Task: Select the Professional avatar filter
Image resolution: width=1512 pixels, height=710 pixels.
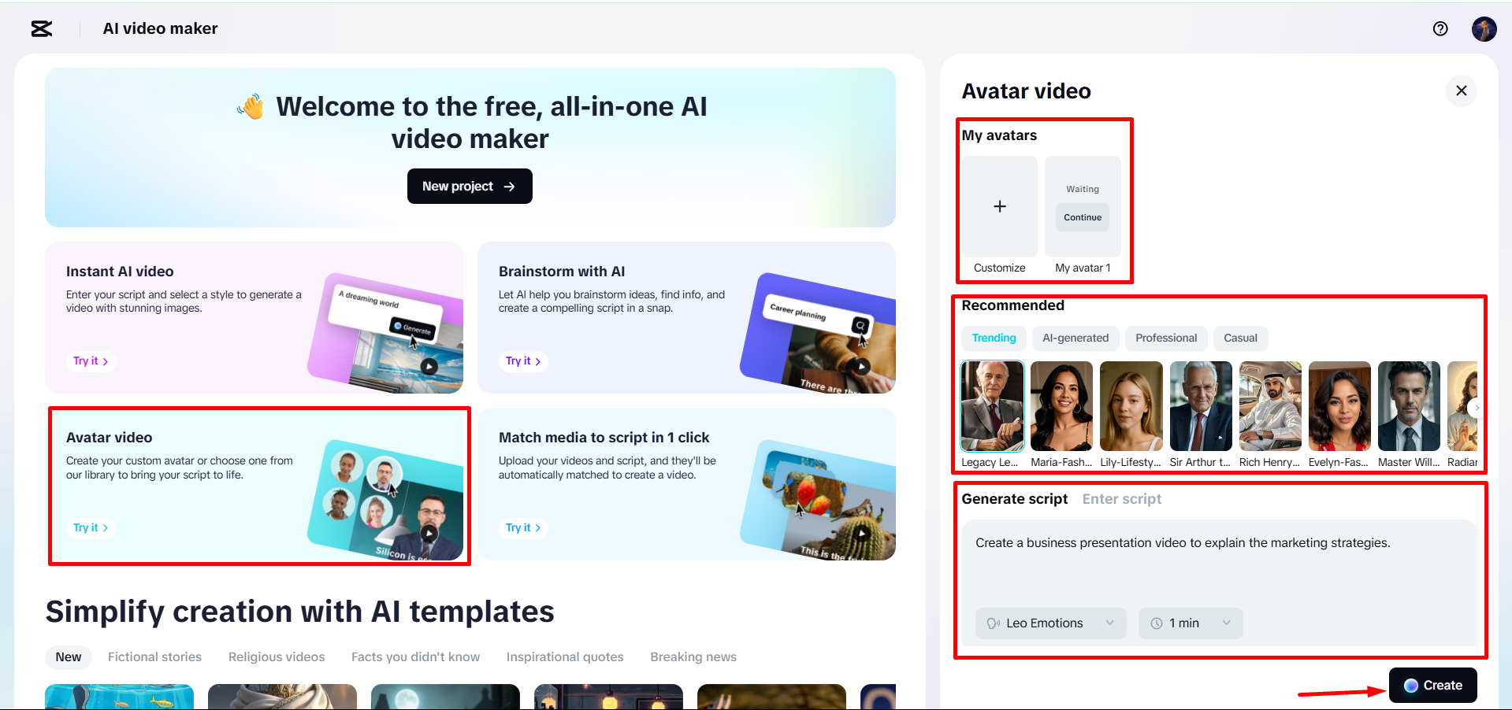Action: 1166,338
